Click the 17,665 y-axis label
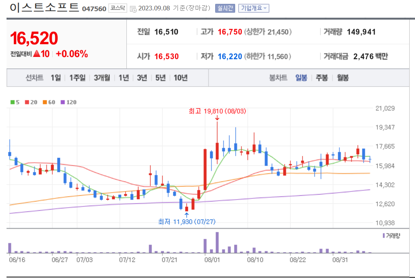 [385, 146]
